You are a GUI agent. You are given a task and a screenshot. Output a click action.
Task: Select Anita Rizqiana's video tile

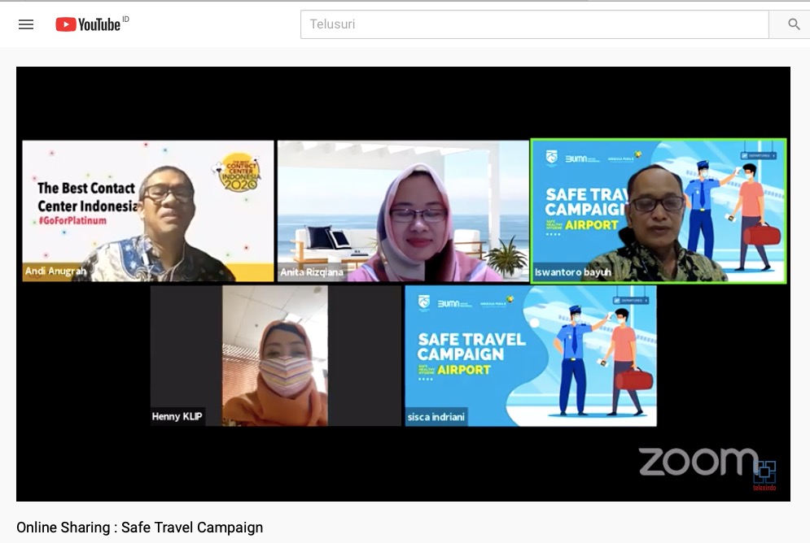tap(403, 211)
